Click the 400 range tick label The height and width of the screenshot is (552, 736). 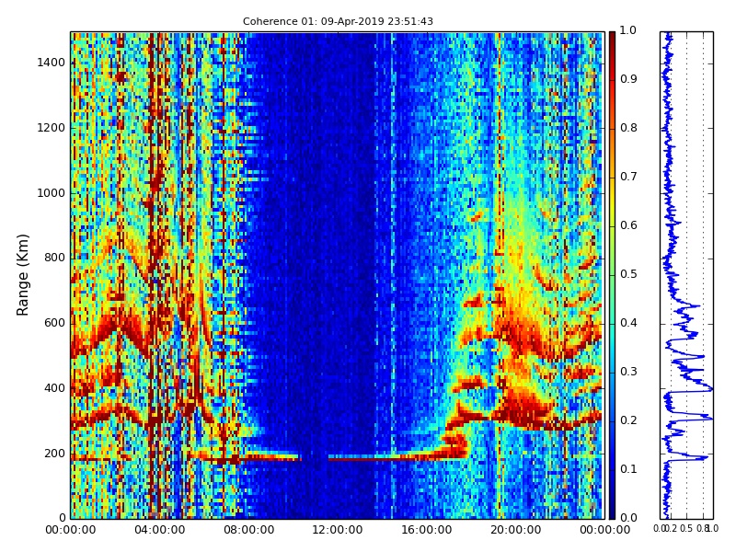pos(54,388)
